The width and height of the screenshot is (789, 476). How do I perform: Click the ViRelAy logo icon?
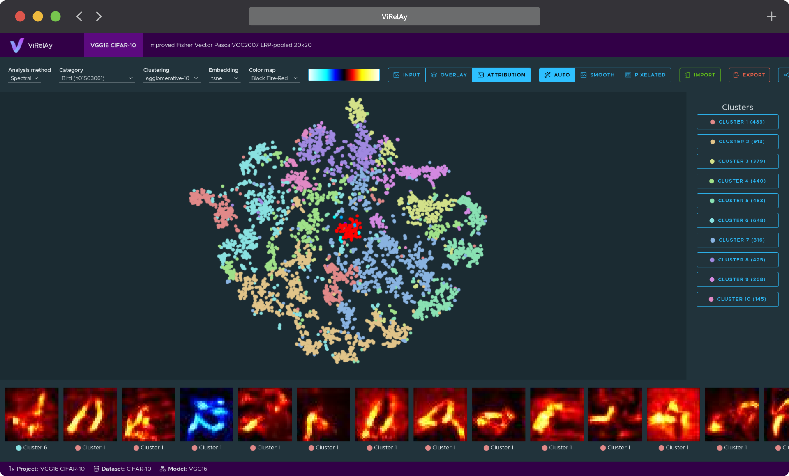[17, 45]
